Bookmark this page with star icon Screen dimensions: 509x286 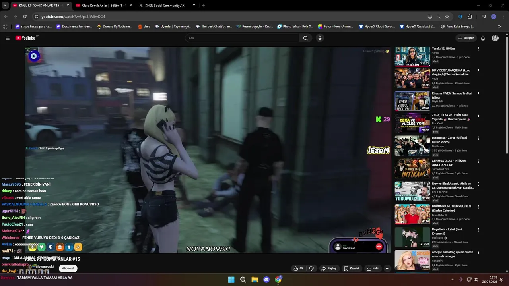point(447,17)
